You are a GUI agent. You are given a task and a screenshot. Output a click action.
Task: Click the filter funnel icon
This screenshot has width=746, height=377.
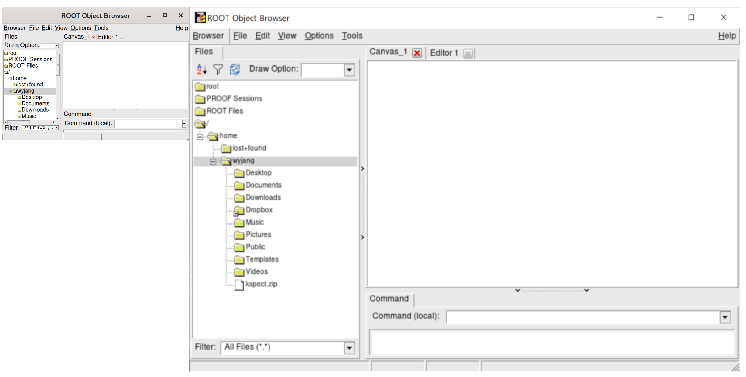(x=218, y=69)
